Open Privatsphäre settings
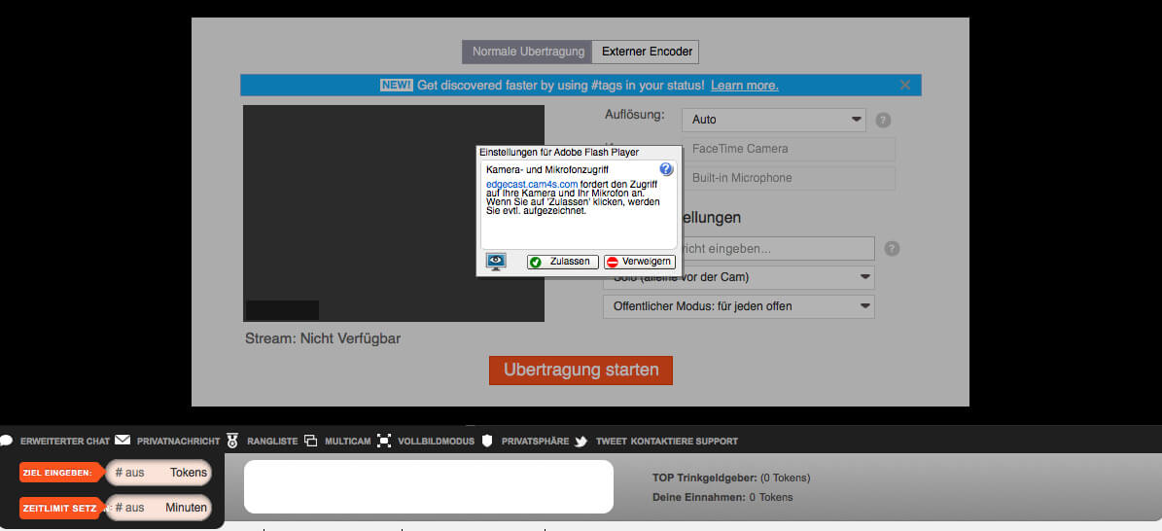This screenshot has height=531, width=1162. pos(536,442)
